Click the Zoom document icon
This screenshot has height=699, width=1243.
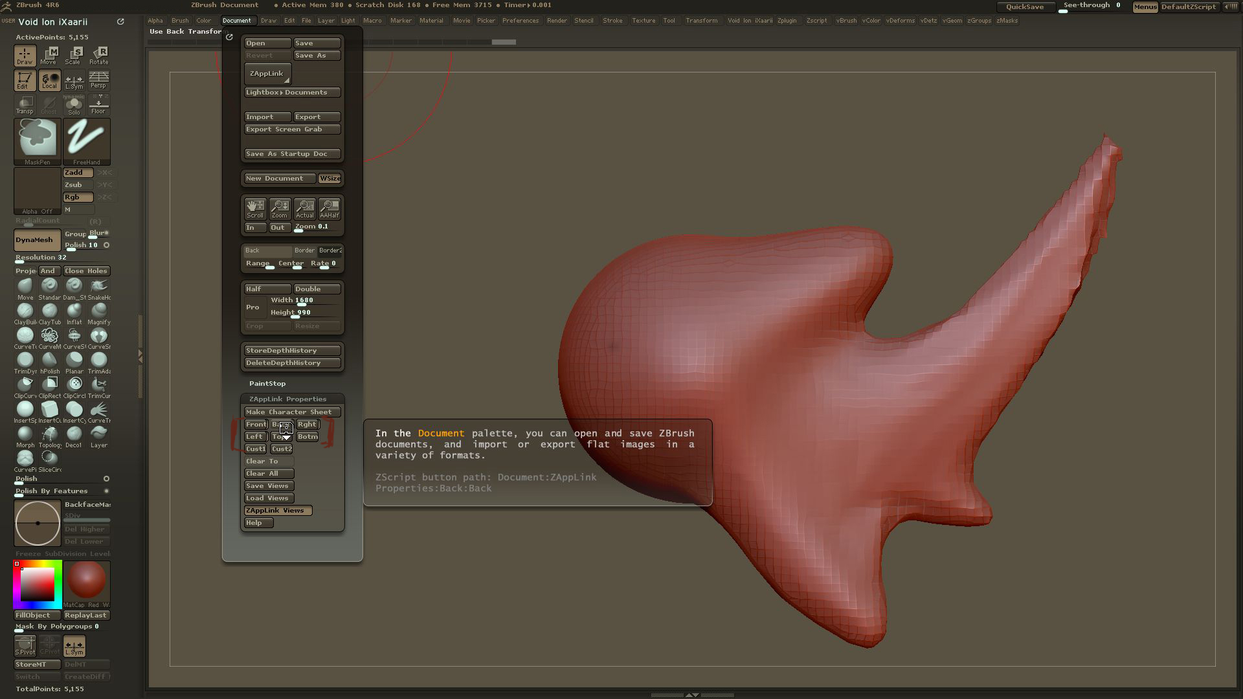(x=280, y=209)
